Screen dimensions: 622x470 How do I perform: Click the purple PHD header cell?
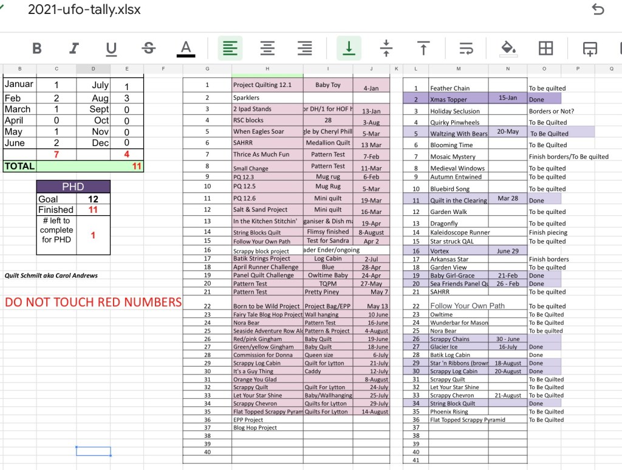click(x=73, y=187)
